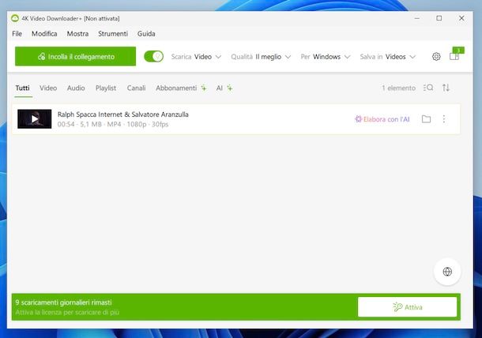Image resolution: width=482 pixels, height=338 pixels.
Task: Click the Ralph Spacca Internet & Salvatore Aranzulla title
Action: point(123,115)
